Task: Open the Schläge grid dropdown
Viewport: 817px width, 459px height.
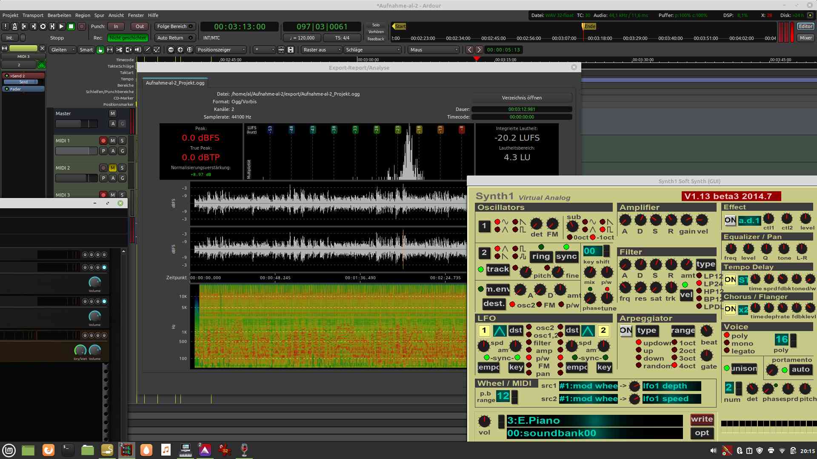Action: 373,50
